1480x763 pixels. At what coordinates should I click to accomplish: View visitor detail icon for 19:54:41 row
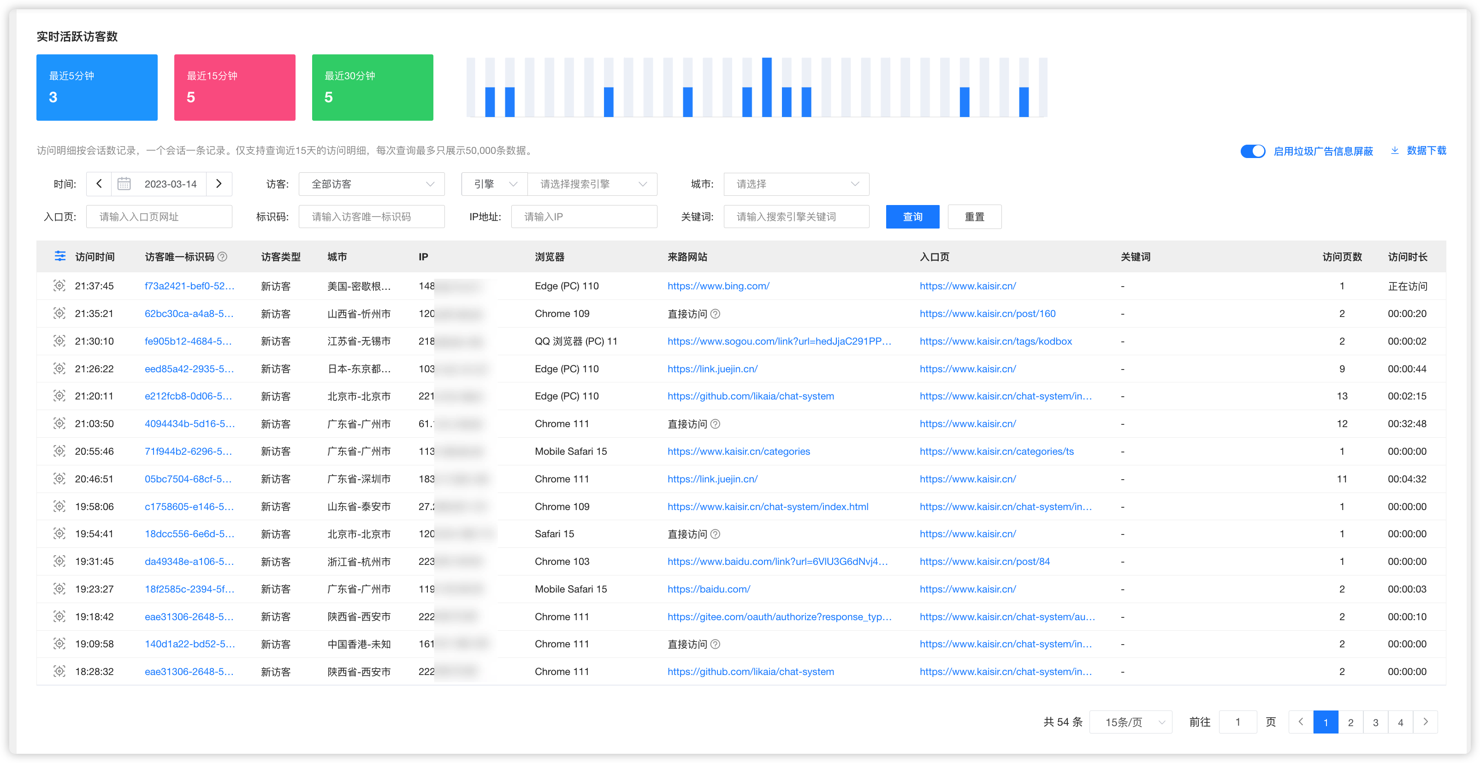point(59,534)
